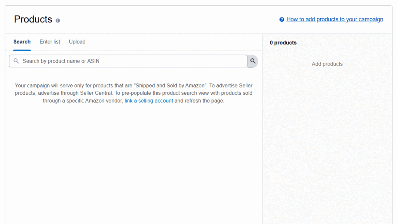Viewport: 397px width, 224px height.
Task: Open How to add products to your campaign link
Action: coord(335,19)
